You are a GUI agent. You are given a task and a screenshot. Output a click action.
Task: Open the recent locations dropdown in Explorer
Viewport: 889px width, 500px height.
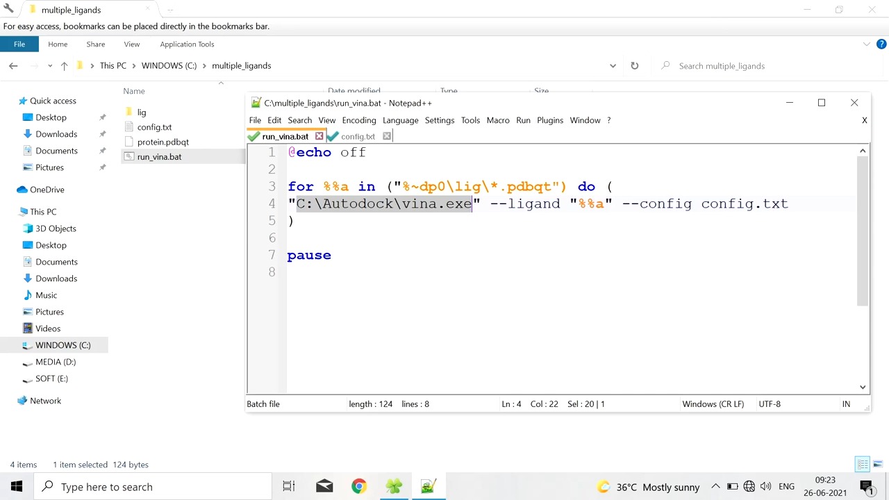click(x=50, y=65)
